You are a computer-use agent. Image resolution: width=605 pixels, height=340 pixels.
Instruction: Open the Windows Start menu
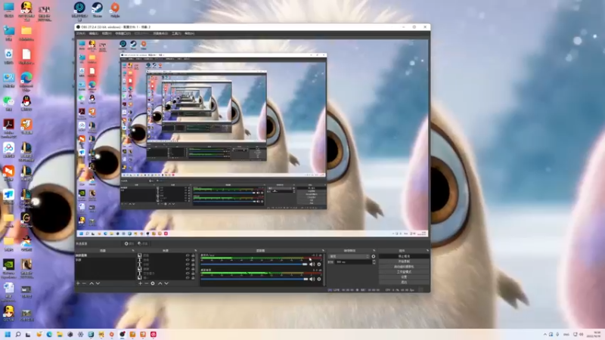8,334
